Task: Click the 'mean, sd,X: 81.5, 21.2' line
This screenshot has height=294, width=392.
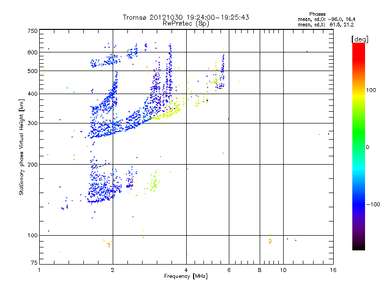Action: (326, 24)
